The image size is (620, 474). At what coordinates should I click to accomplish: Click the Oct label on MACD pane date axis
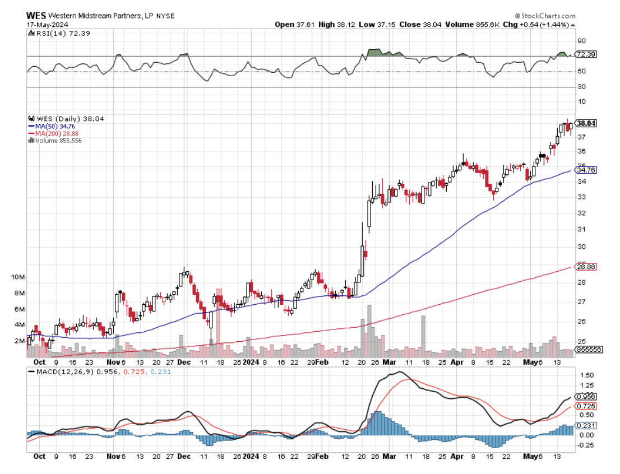tap(39, 456)
